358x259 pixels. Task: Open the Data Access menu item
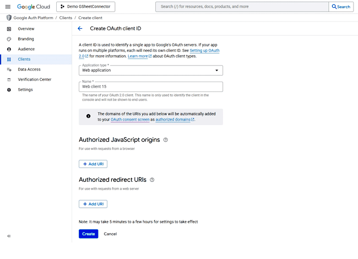click(x=29, y=69)
